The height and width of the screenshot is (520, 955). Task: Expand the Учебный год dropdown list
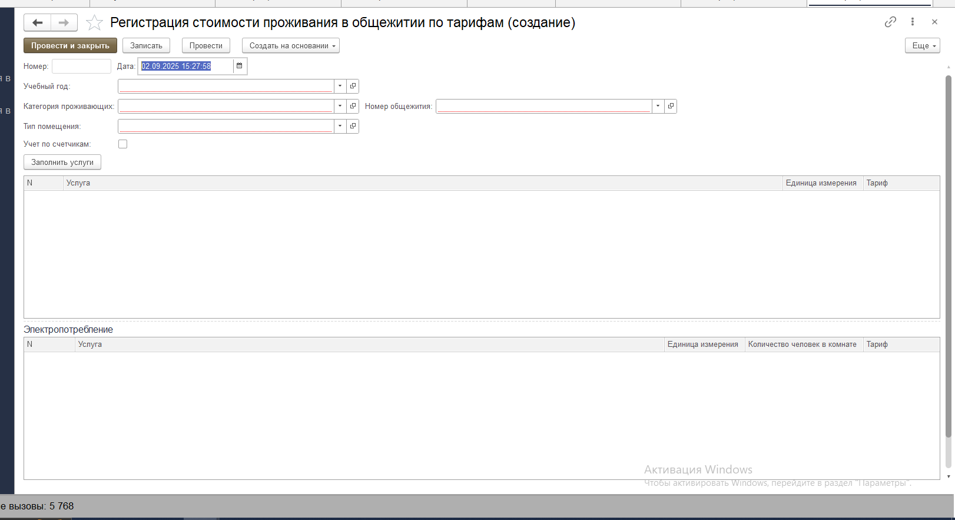click(340, 86)
